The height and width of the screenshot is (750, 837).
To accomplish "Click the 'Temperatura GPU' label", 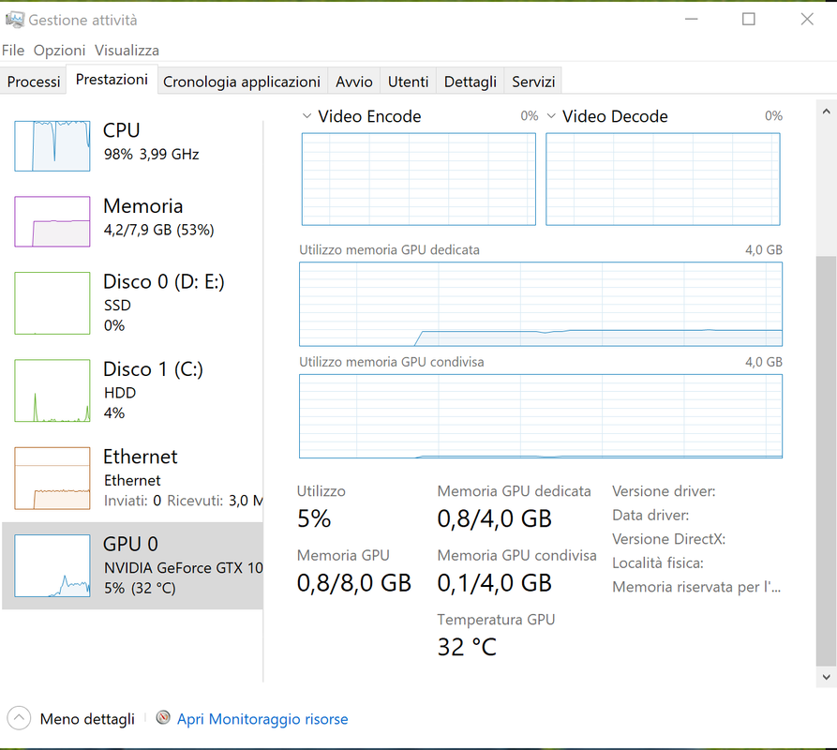I will point(496,620).
